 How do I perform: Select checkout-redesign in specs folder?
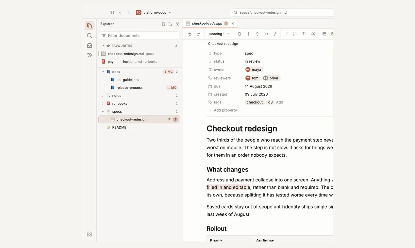[x=139, y=119]
